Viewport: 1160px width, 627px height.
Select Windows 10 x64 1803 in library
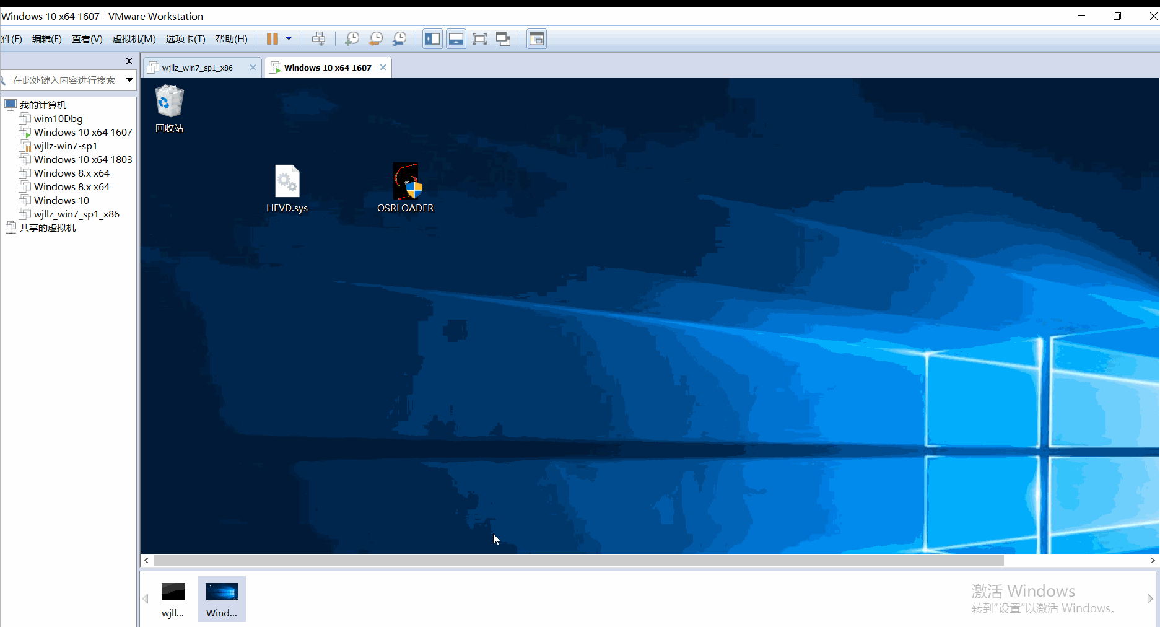(83, 159)
